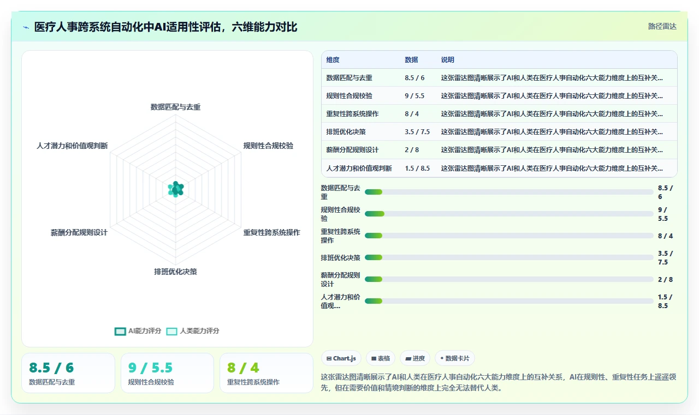Select the 重复性跨系统操作 table row
This screenshot has height=415, width=699.
(499, 114)
